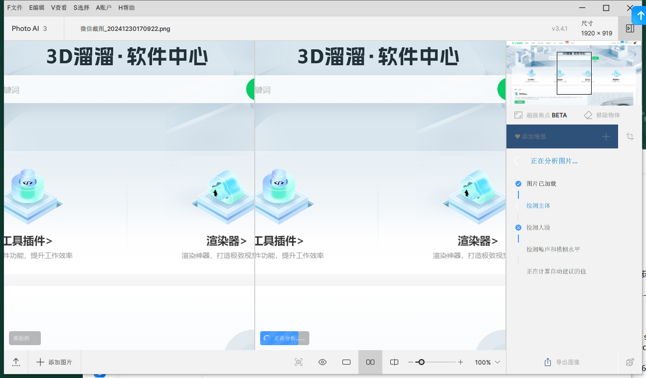Select the 超级焦点 BETA tool
Image resolution: width=646 pixels, height=378 pixels.
(540, 115)
